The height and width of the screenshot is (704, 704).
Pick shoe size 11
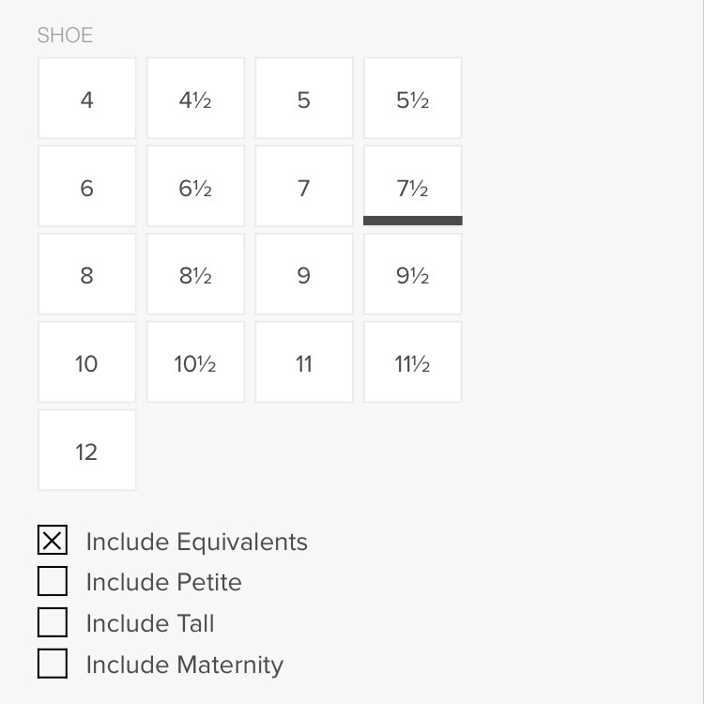[x=304, y=362]
